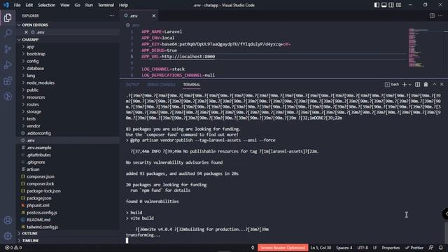Image resolution: width=448 pixels, height=252 pixels.
Task: Expand the config folder
Action: click(68, 61)
